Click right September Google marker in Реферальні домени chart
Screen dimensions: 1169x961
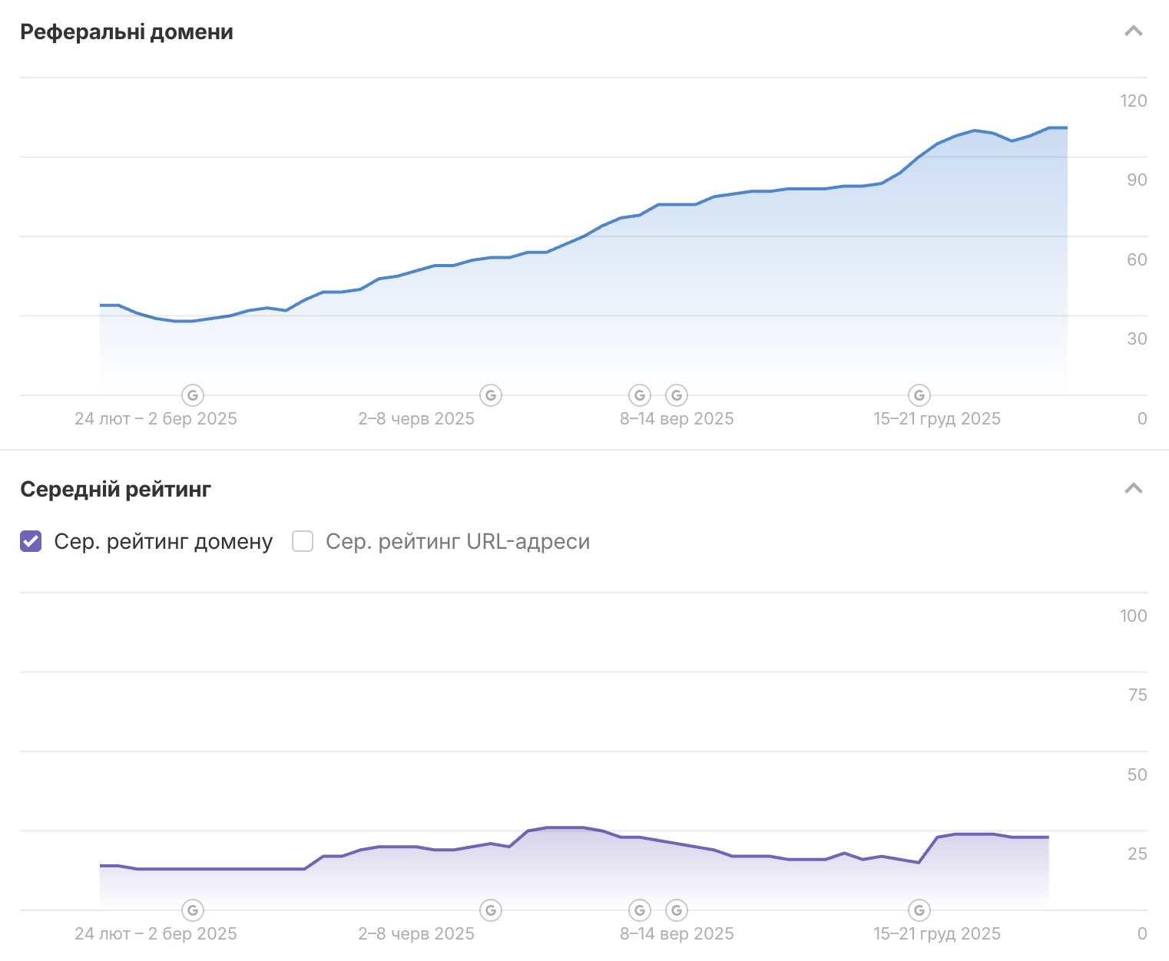coord(677,395)
